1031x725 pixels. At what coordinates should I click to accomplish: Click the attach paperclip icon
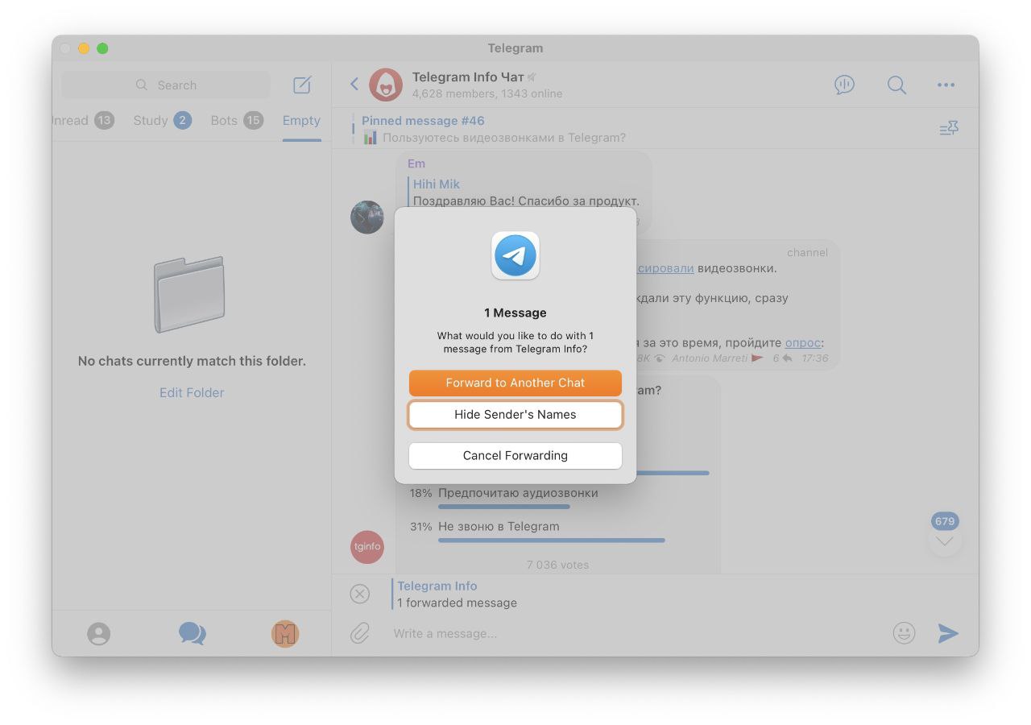359,633
